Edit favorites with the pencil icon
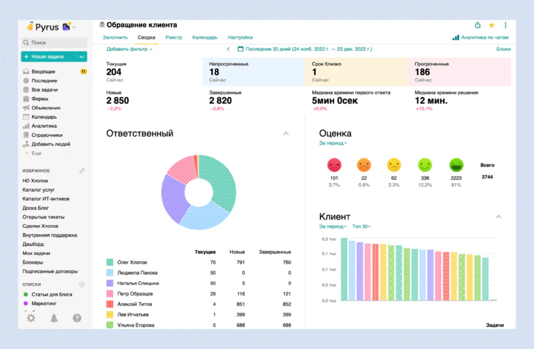Image resolution: width=534 pixels, height=349 pixels. point(82,171)
